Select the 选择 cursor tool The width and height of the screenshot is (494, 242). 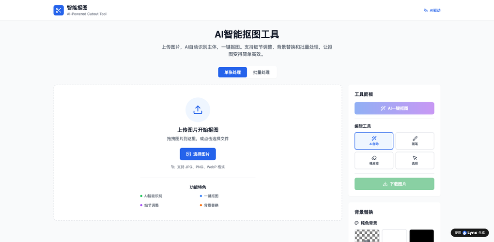(415, 161)
